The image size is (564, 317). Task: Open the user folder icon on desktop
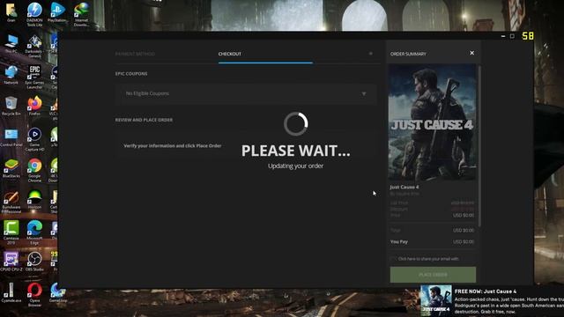tap(11, 12)
